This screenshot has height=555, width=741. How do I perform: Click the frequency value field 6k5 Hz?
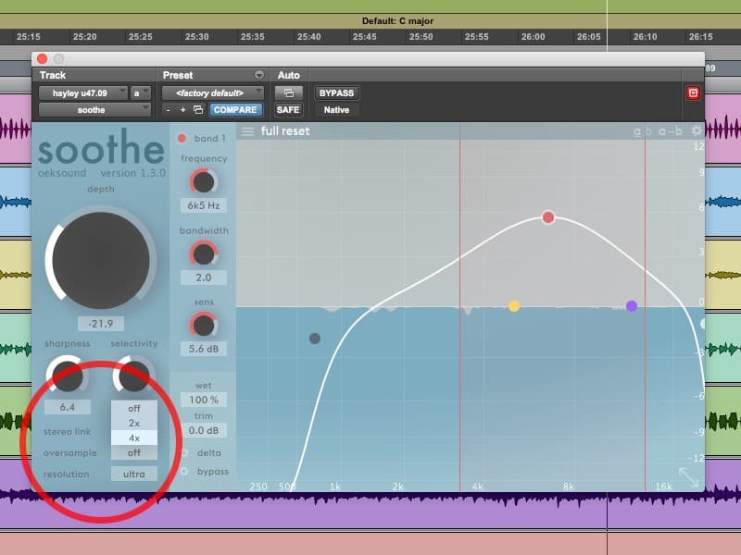coord(204,205)
